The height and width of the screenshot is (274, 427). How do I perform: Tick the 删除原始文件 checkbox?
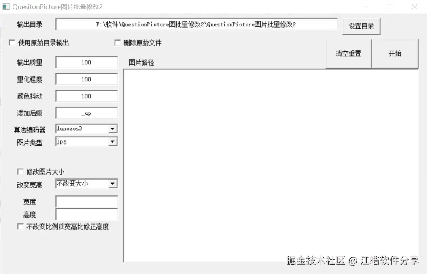117,43
